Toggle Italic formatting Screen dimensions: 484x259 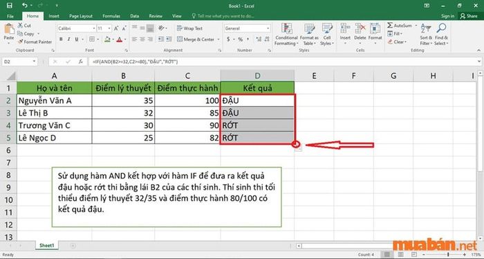(69, 39)
